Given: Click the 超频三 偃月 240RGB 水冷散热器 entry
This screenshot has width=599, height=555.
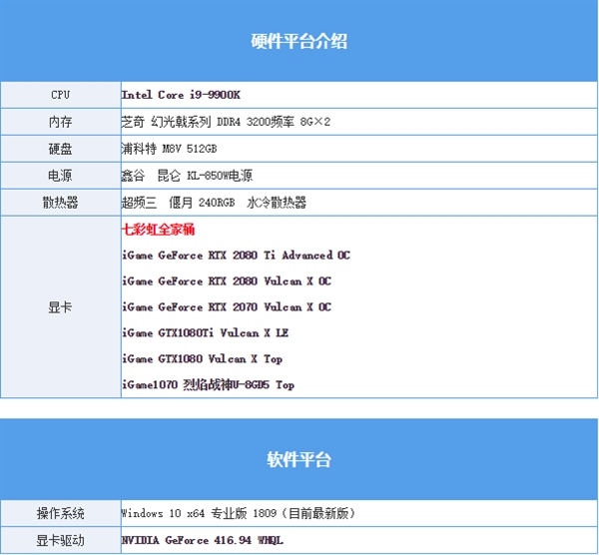Looking at the screenshot, I should point(214,203).
